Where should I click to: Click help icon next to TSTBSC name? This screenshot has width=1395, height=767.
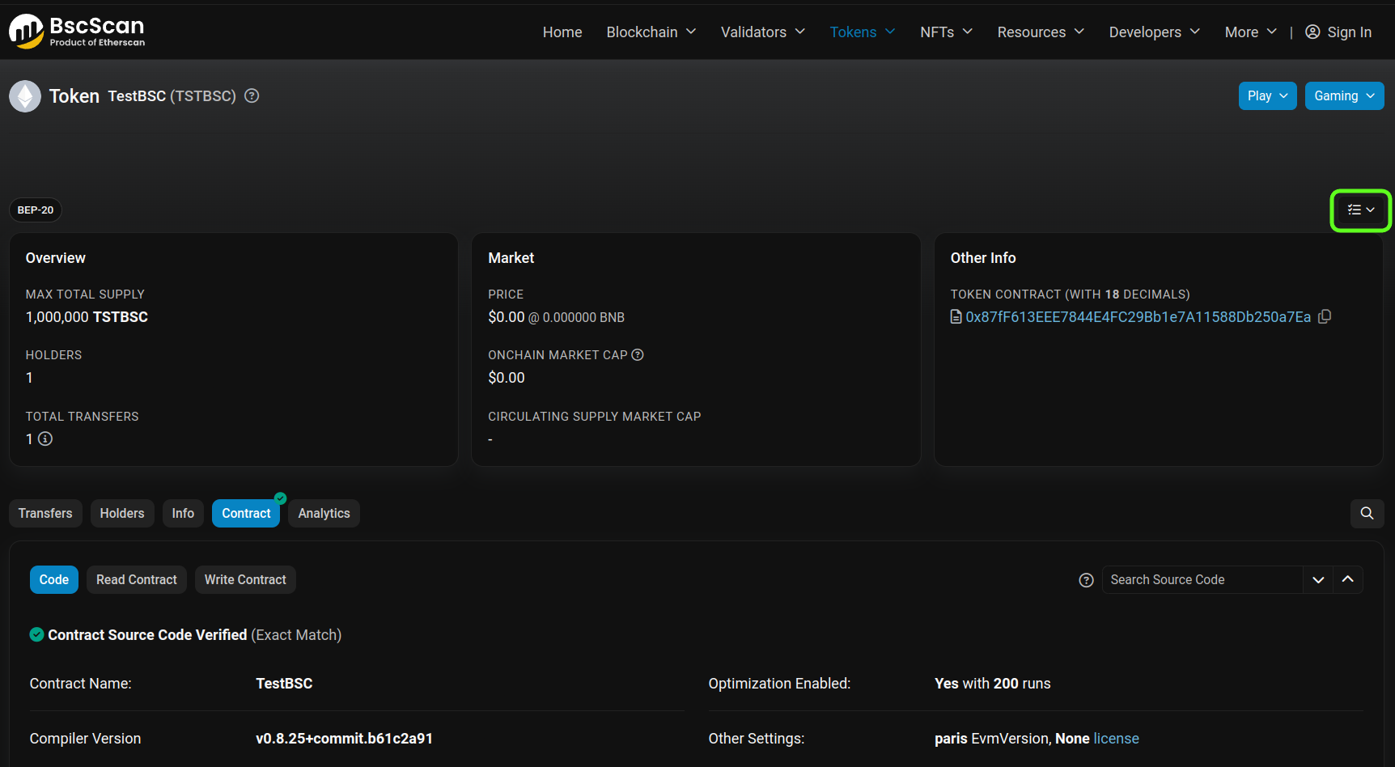coord(252,96)
